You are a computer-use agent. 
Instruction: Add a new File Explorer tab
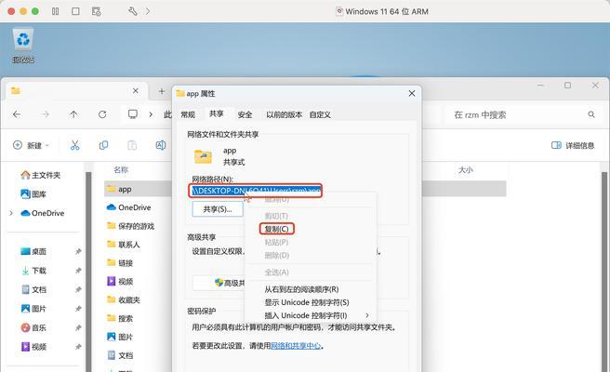coord(162,91)
